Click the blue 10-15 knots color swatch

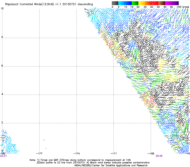pos(128,3)
